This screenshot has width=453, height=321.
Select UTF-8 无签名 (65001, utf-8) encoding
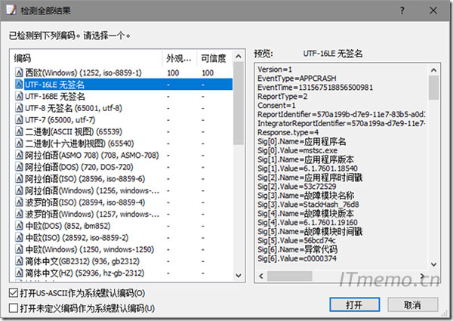click(x=73, y=108)
